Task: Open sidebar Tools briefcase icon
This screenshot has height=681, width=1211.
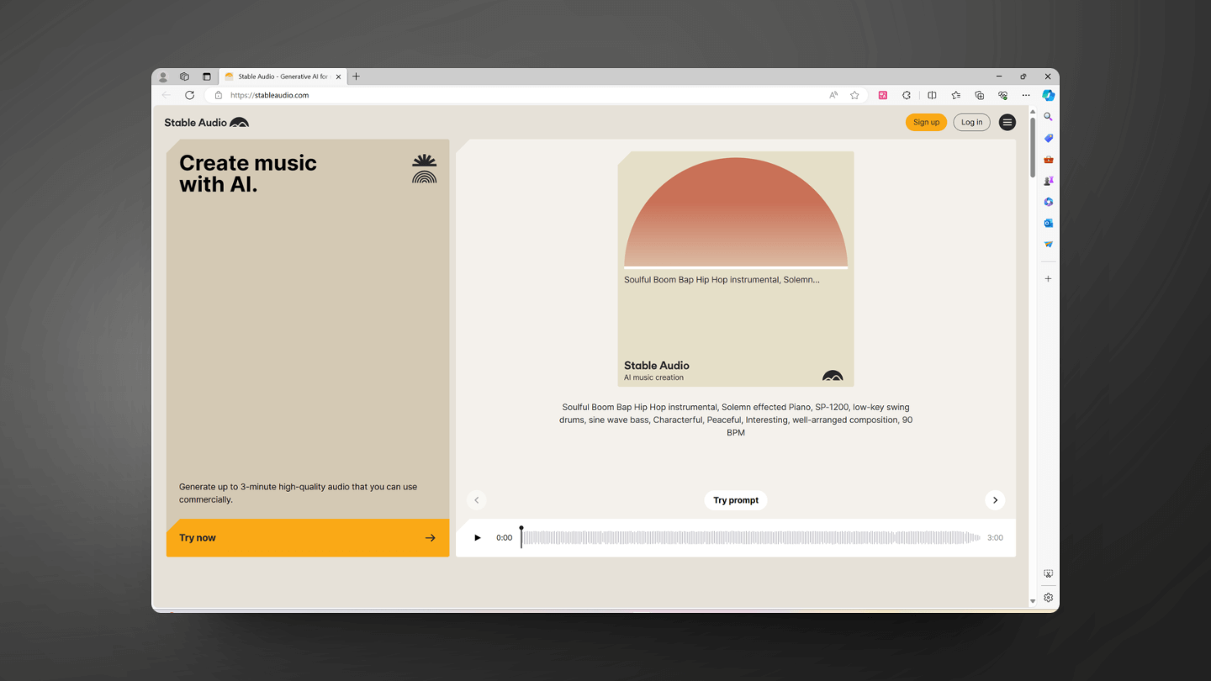Action: 1048,160
